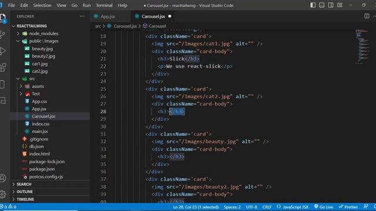Viewport: 376px width, 211px height.
Task: Toggle Secondary Side Bar layout icon
Action: [x=331, y=5]
